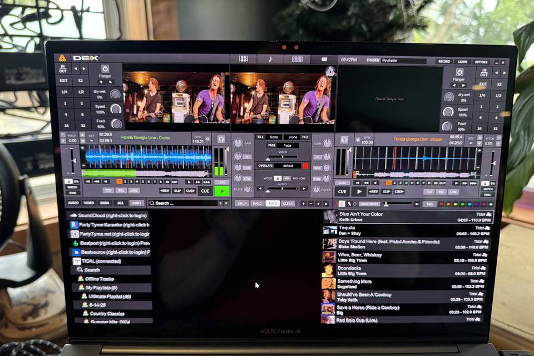
Task: Power on the Flanger effect
Action: click(x=104, y=68)
